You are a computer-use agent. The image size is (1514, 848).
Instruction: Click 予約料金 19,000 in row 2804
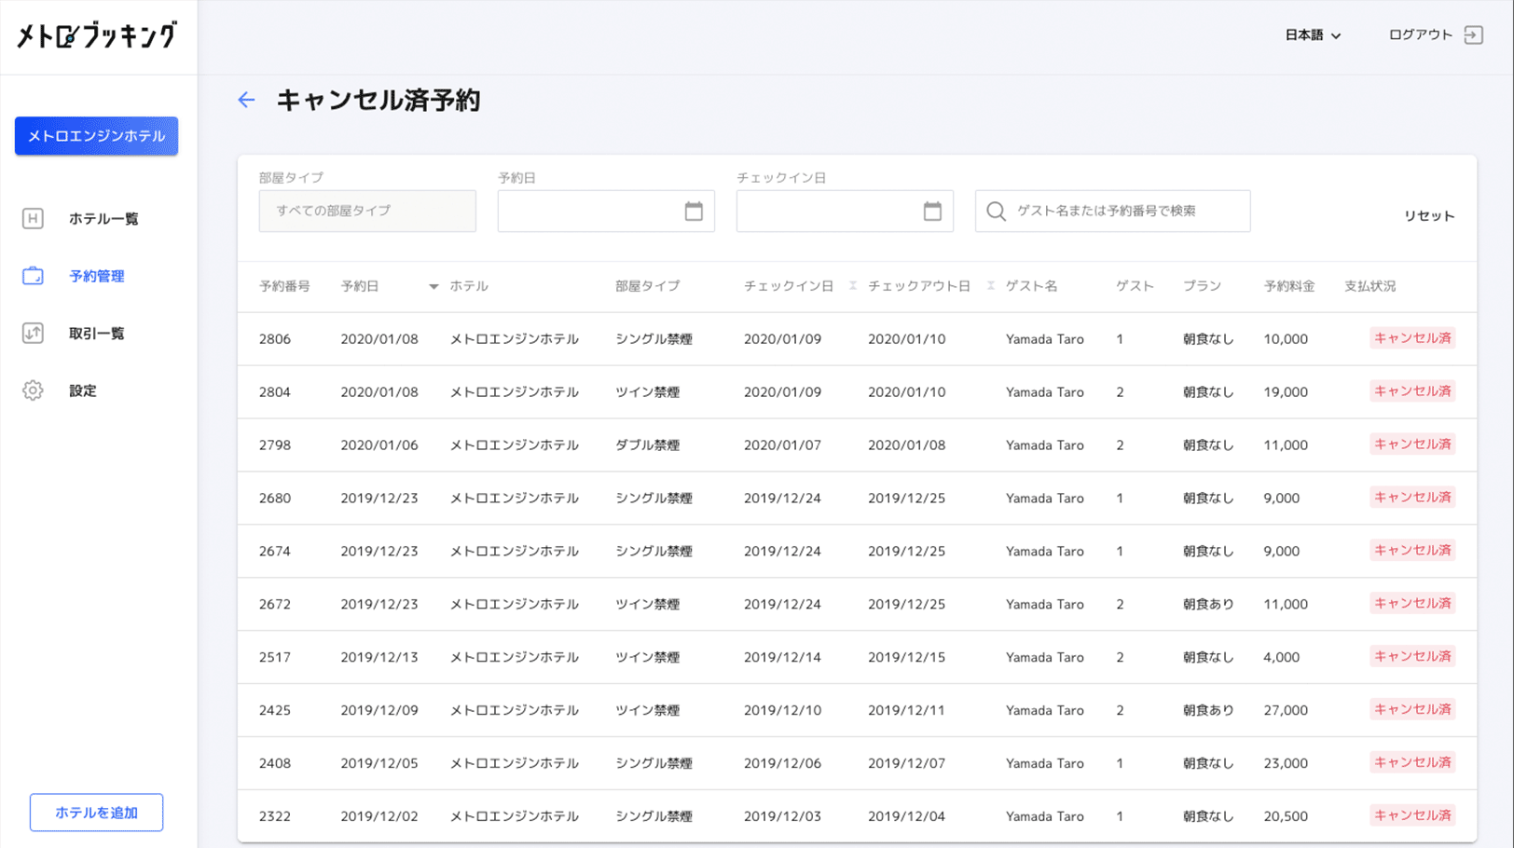1286,392
